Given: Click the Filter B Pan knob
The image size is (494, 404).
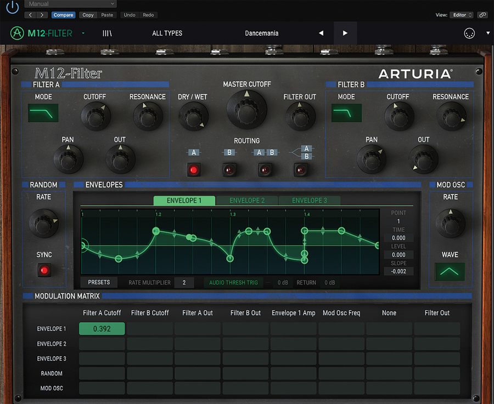Looking at the screenshot, I should 372,159.
